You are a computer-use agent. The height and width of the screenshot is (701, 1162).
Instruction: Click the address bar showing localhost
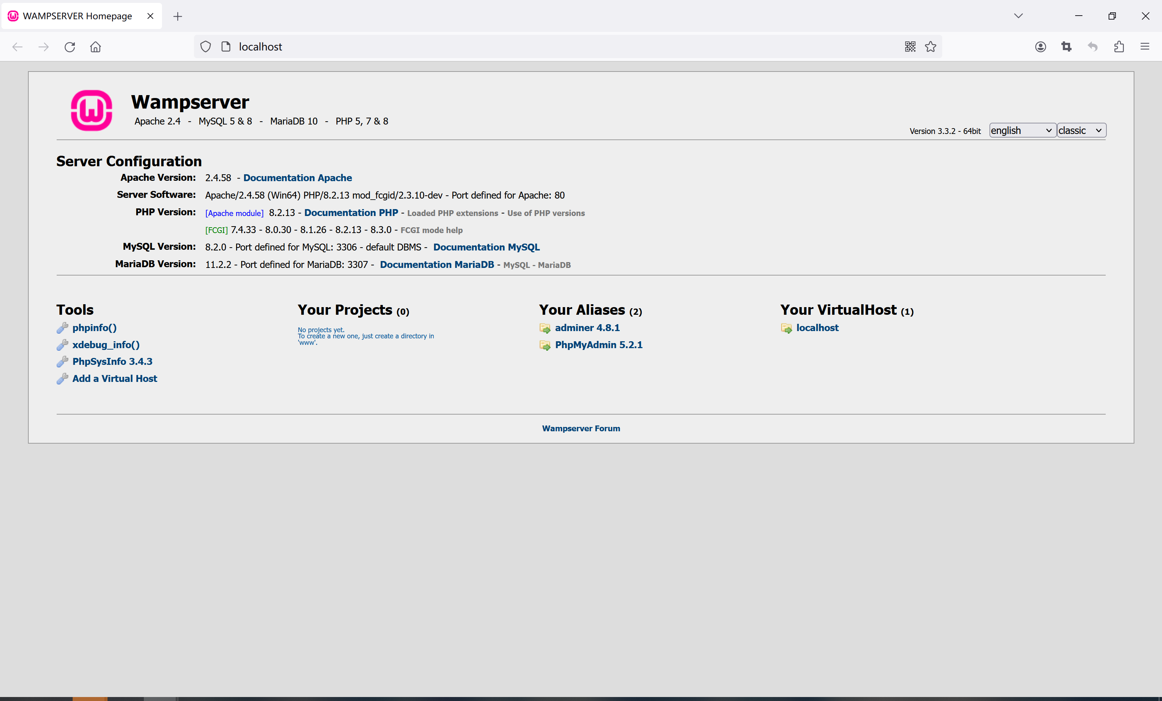pyautogui.click(x=568, y=47)
